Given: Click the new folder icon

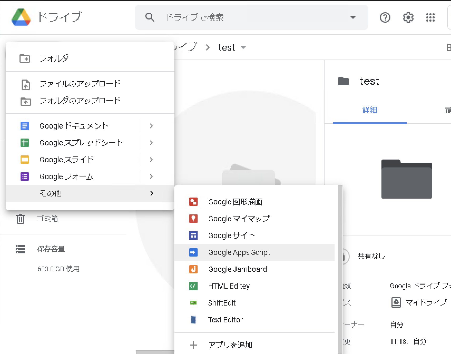Looking at the screenshot, I should tap(25, 58).
